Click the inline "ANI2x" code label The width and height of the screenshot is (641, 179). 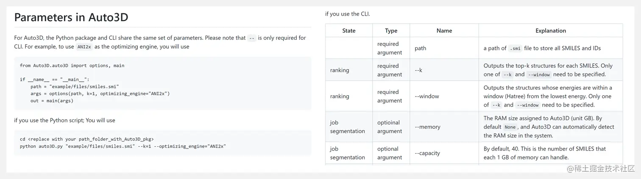point(84,47)
